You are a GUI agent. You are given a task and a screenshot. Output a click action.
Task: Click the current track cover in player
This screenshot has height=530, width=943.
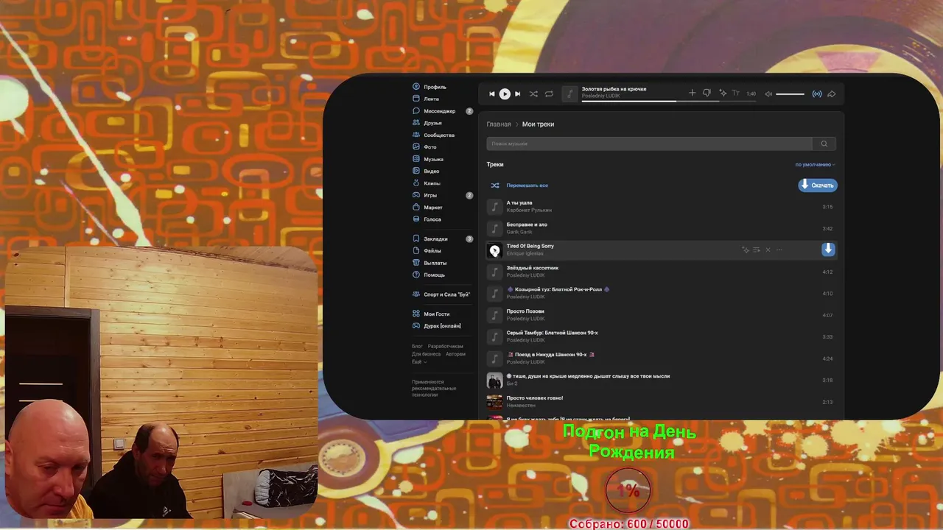tap(569, 94)
